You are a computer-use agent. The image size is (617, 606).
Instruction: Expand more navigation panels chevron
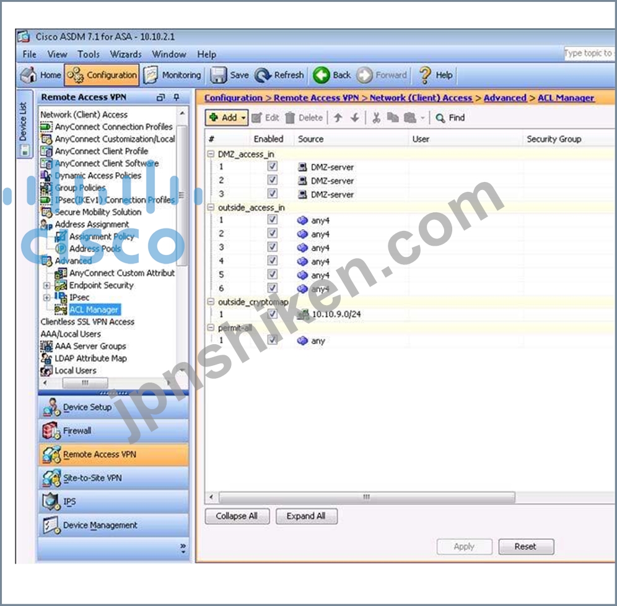(x=183, y=548)
